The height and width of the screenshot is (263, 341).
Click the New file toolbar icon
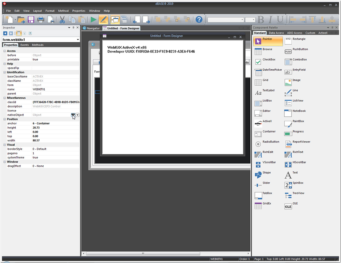(x=10, y=19)
